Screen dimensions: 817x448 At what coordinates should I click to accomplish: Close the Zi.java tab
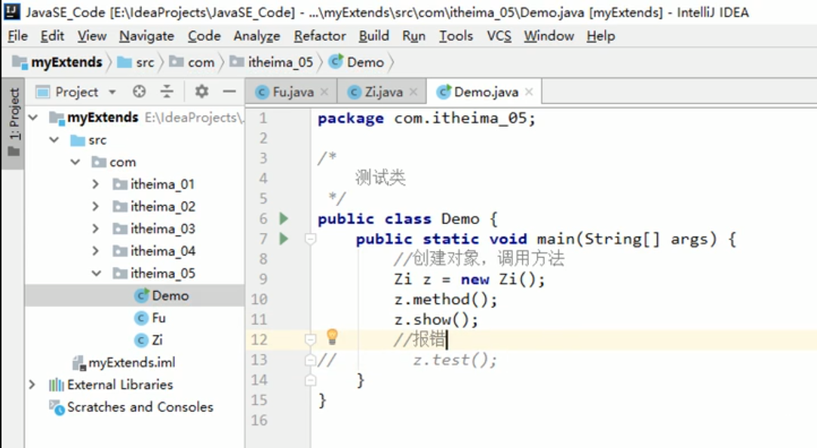click(413, 92)
